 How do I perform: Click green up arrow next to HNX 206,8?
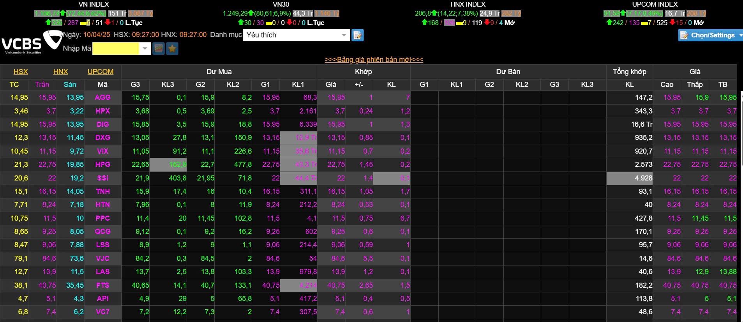pyautogui.click(x=434, y=13)
